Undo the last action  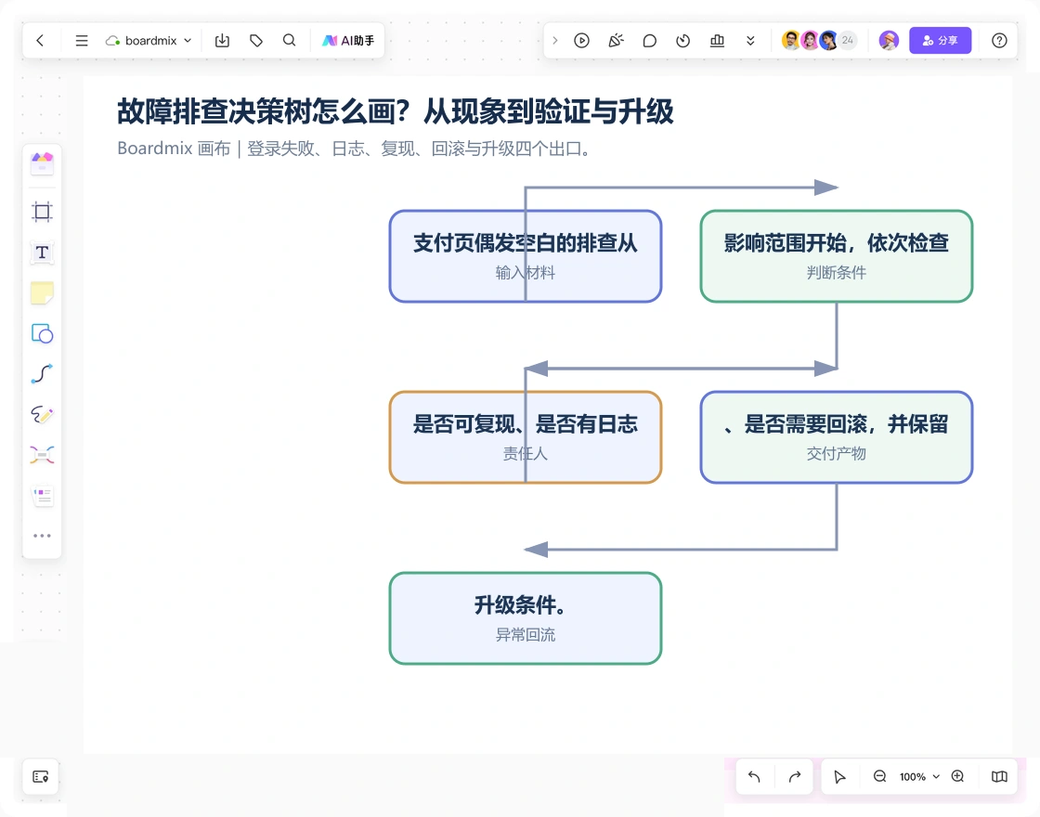click(x=754, y=776)
